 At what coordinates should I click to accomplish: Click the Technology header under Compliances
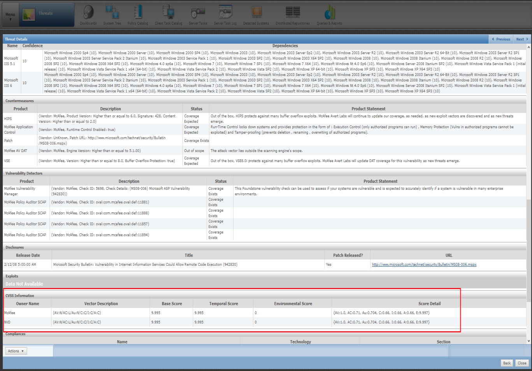300,342
